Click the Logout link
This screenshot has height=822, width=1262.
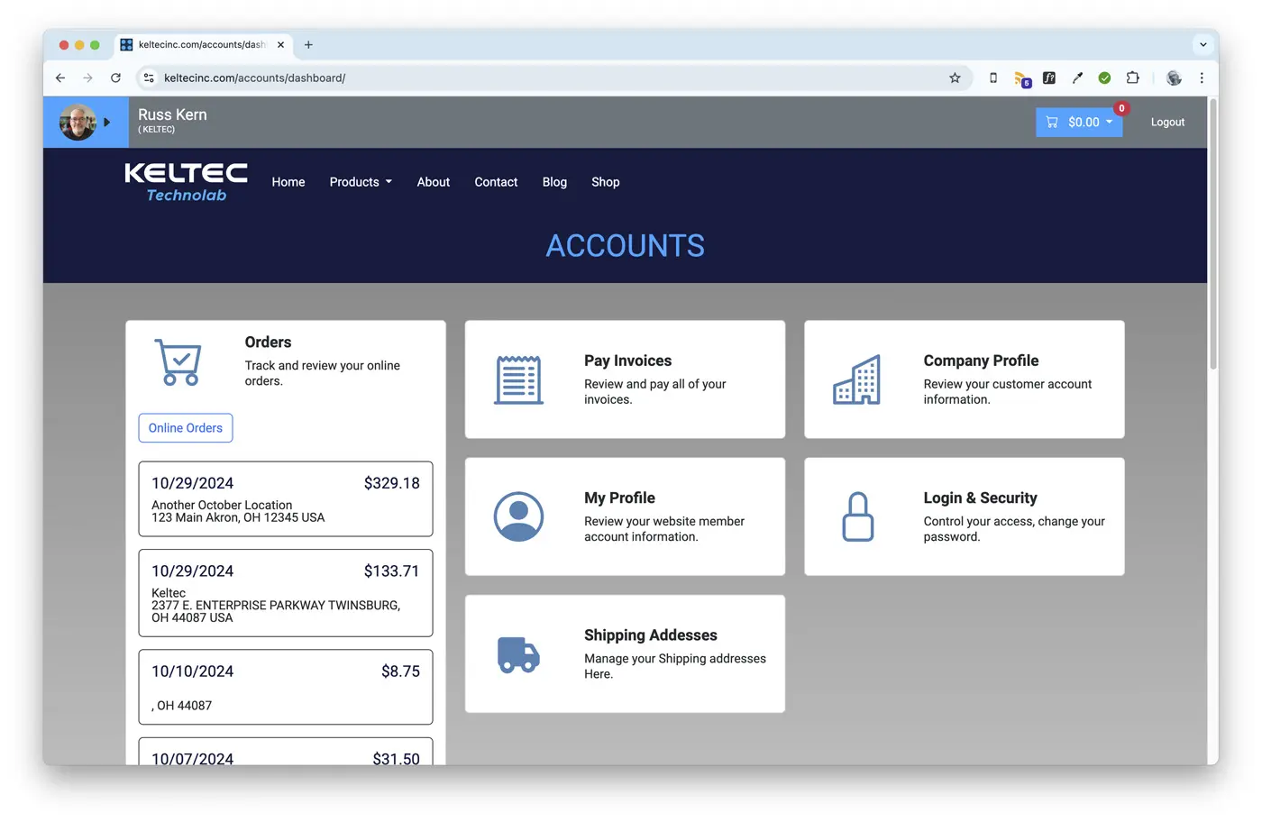tap(1167, 123)
